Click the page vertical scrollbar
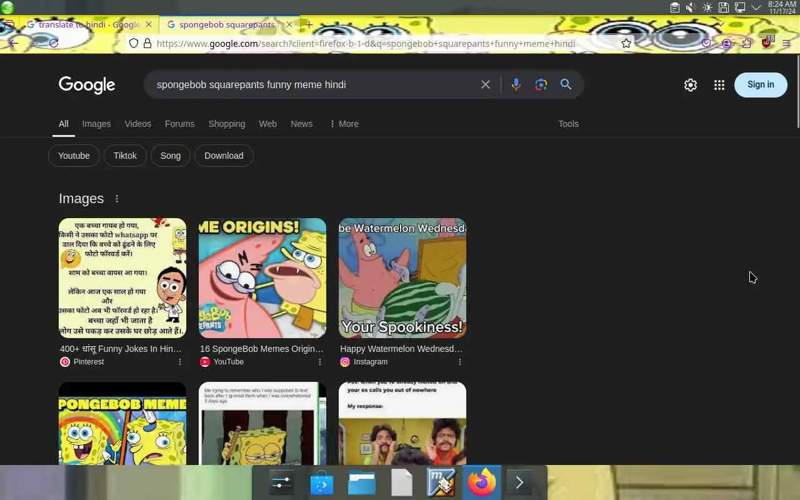The width and height of the screenshot is (800, 500). pos(797,91)
